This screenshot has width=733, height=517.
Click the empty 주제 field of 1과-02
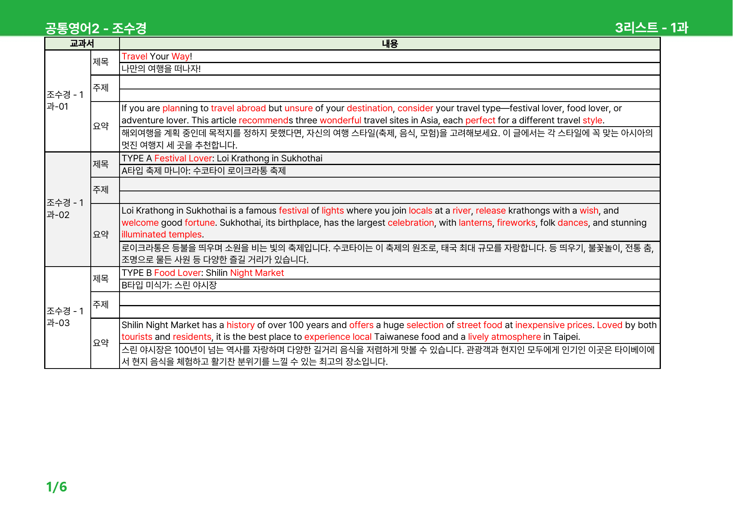coord(390,191)
